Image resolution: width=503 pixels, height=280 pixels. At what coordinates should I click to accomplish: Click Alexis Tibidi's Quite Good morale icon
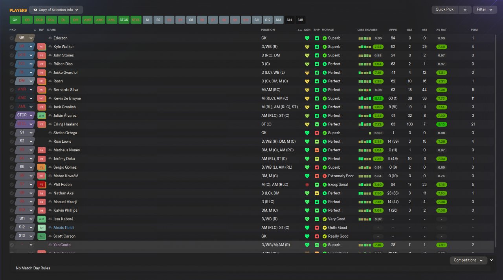pos(325,228)
